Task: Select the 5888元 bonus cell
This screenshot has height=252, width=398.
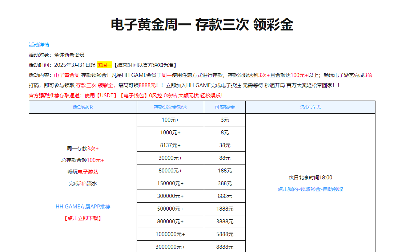Action: tap(225, 234)
